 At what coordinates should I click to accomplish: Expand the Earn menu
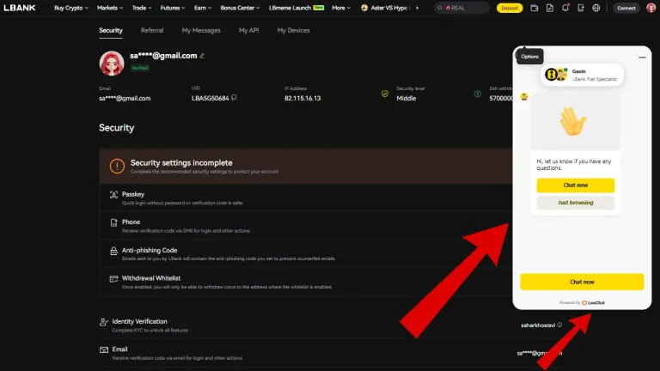[x=203, y=8]
